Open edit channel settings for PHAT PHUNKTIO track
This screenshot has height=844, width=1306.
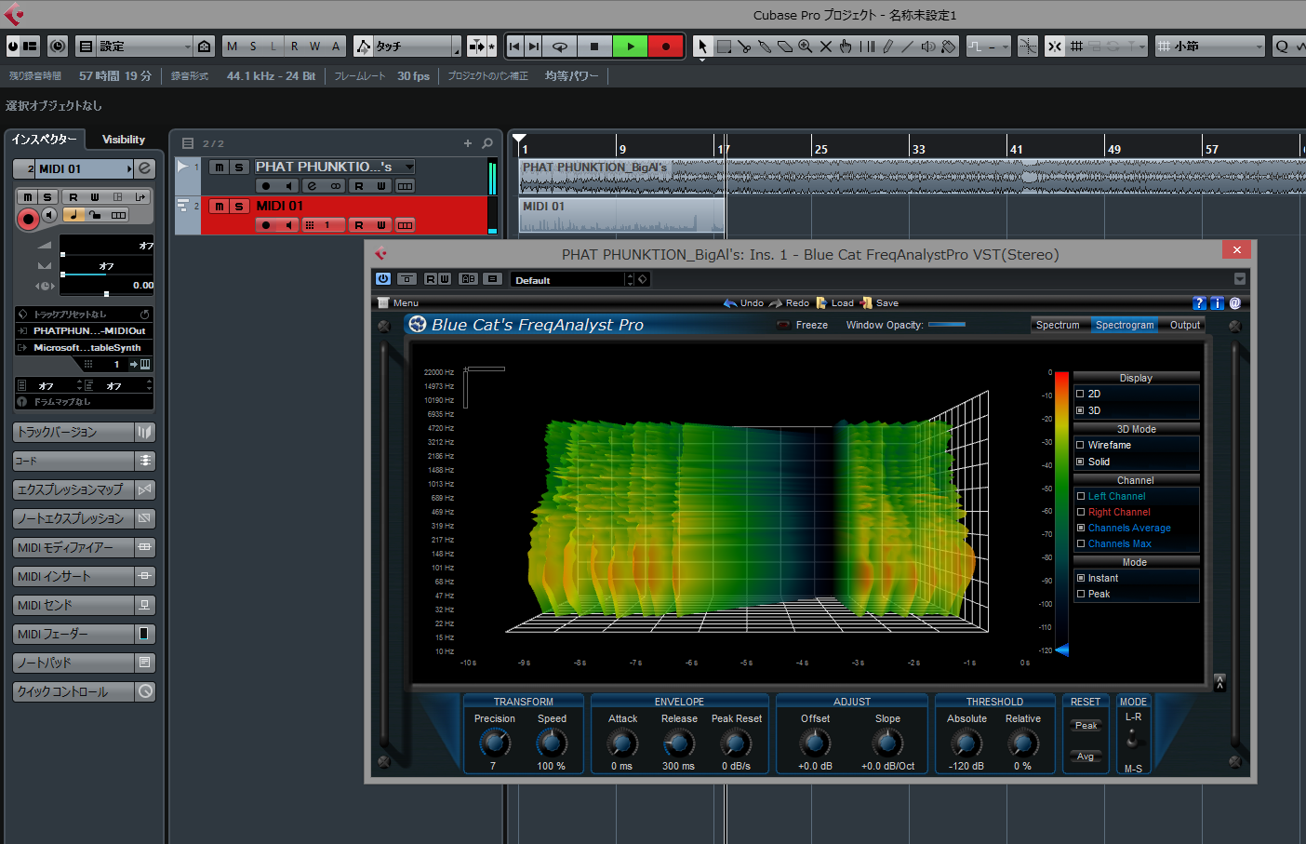[312, 186]
